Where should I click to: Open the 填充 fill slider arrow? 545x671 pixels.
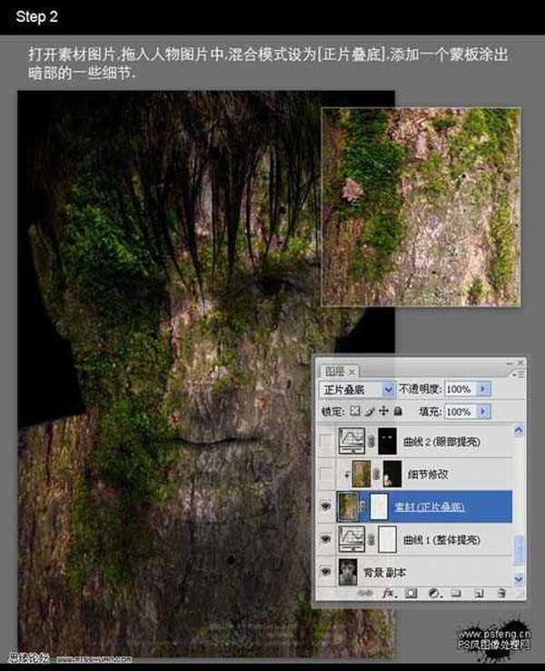483,412
